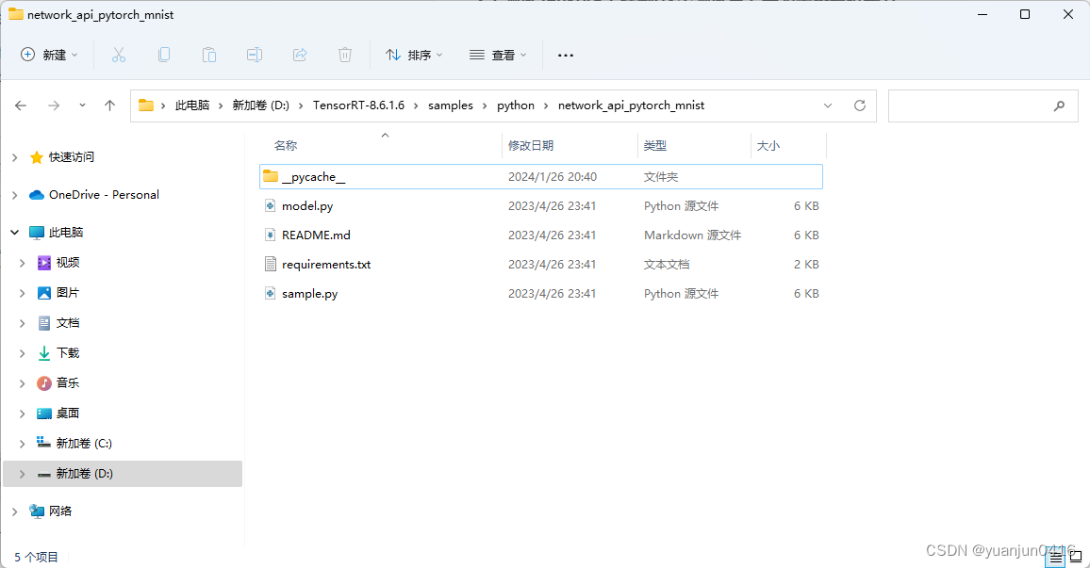
Task: Select the README.md file name
Action: [316, 235]
